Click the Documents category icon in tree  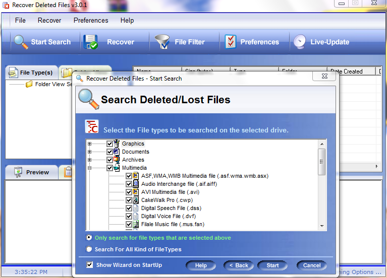117,152
